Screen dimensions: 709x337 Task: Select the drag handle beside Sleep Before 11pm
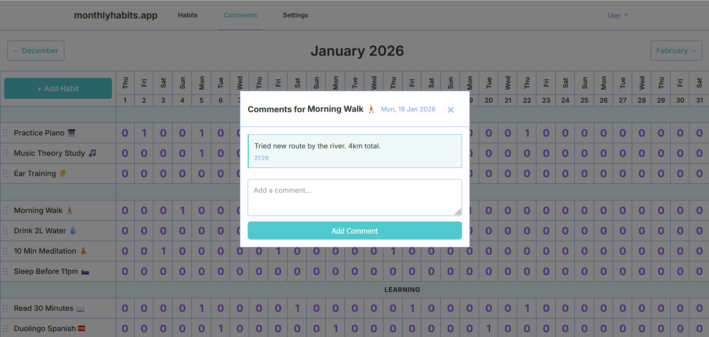5,271
